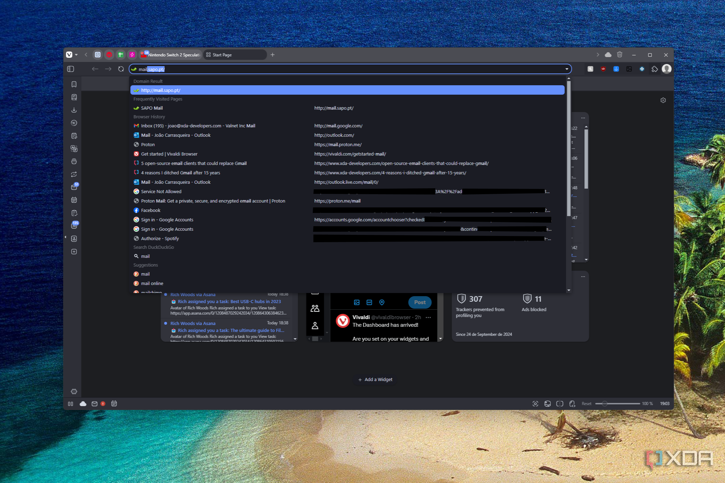Open the Calendar panel in sidebar
725x483 pixels.
[74, 200]
